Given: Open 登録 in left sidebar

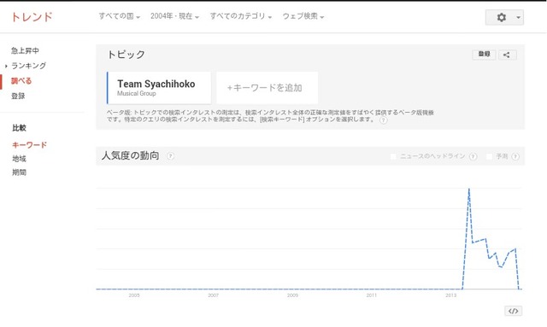Looking at the screenshot, I should (18, 96).
